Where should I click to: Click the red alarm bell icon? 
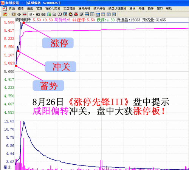tap(76, 14)
